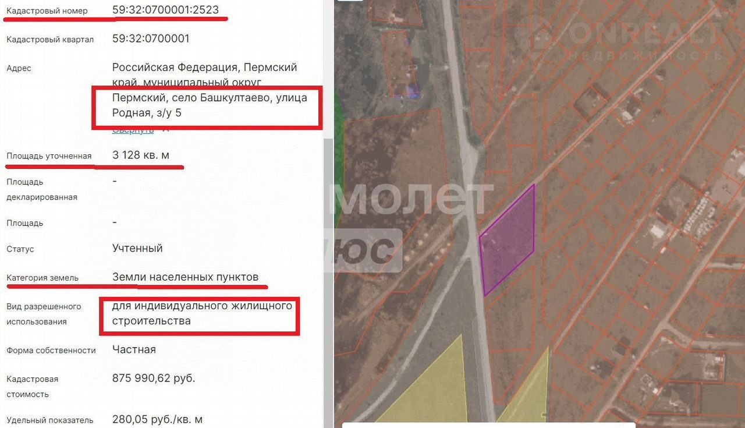Screen dimensions: 745x428
Task: Click the Земли населенных пунктов category value
Action: (x=185, y=277)
